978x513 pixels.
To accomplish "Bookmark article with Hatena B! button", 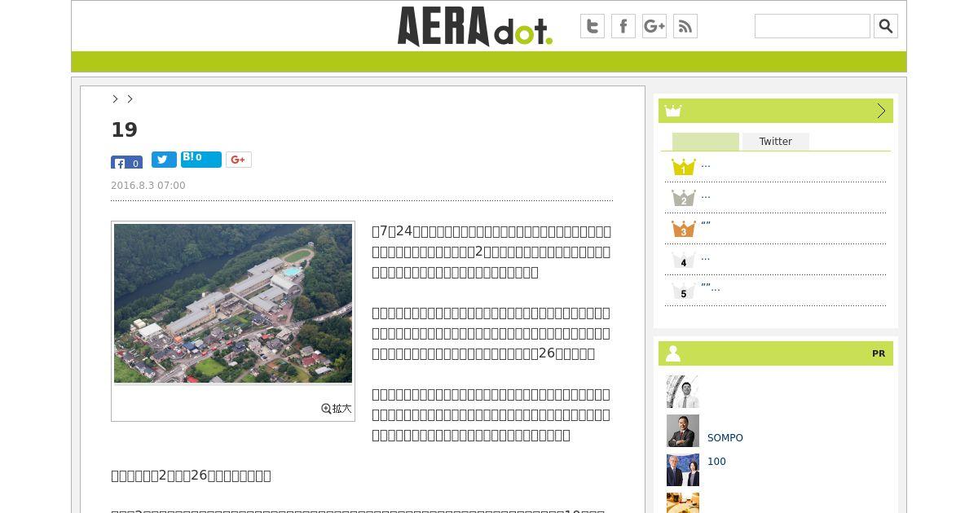I will (201, 160).
